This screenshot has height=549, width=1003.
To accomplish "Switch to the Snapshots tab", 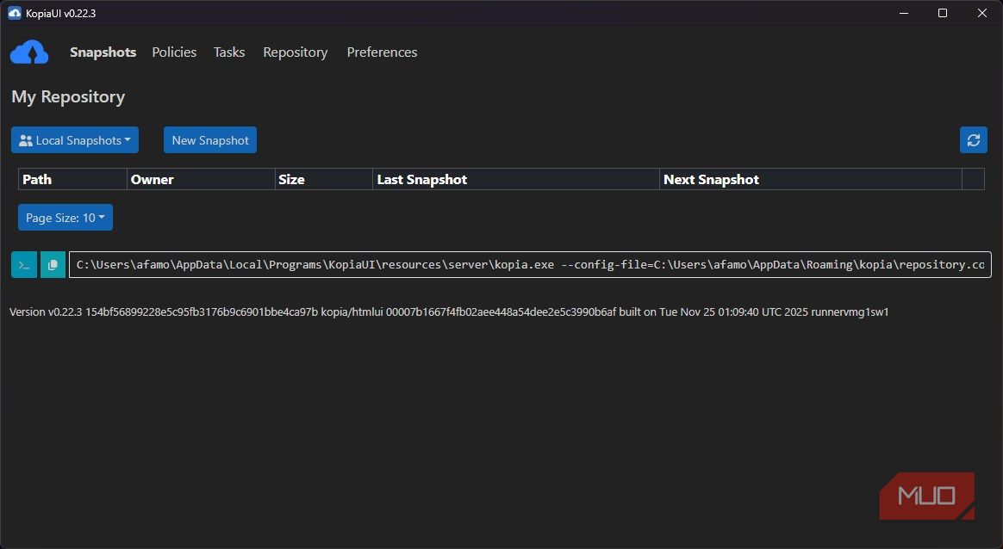I will pos(103,52).
